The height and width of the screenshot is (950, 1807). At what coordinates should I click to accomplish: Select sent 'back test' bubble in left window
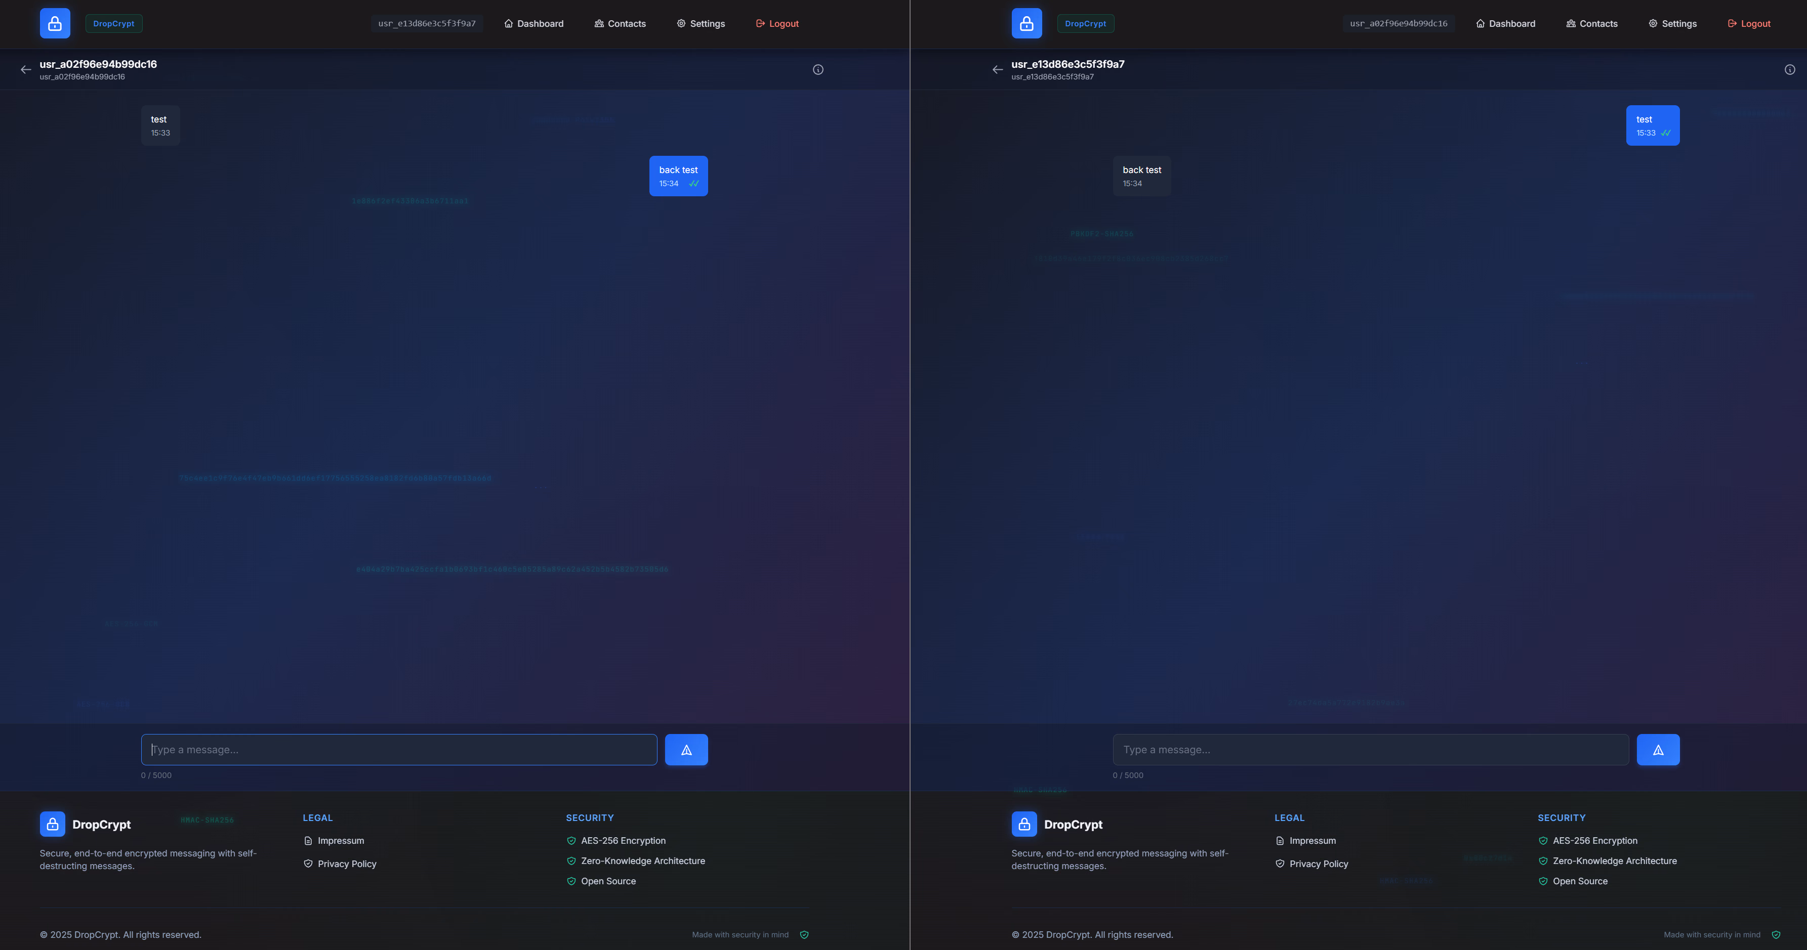pyautogui.click(x=678, y=176)
